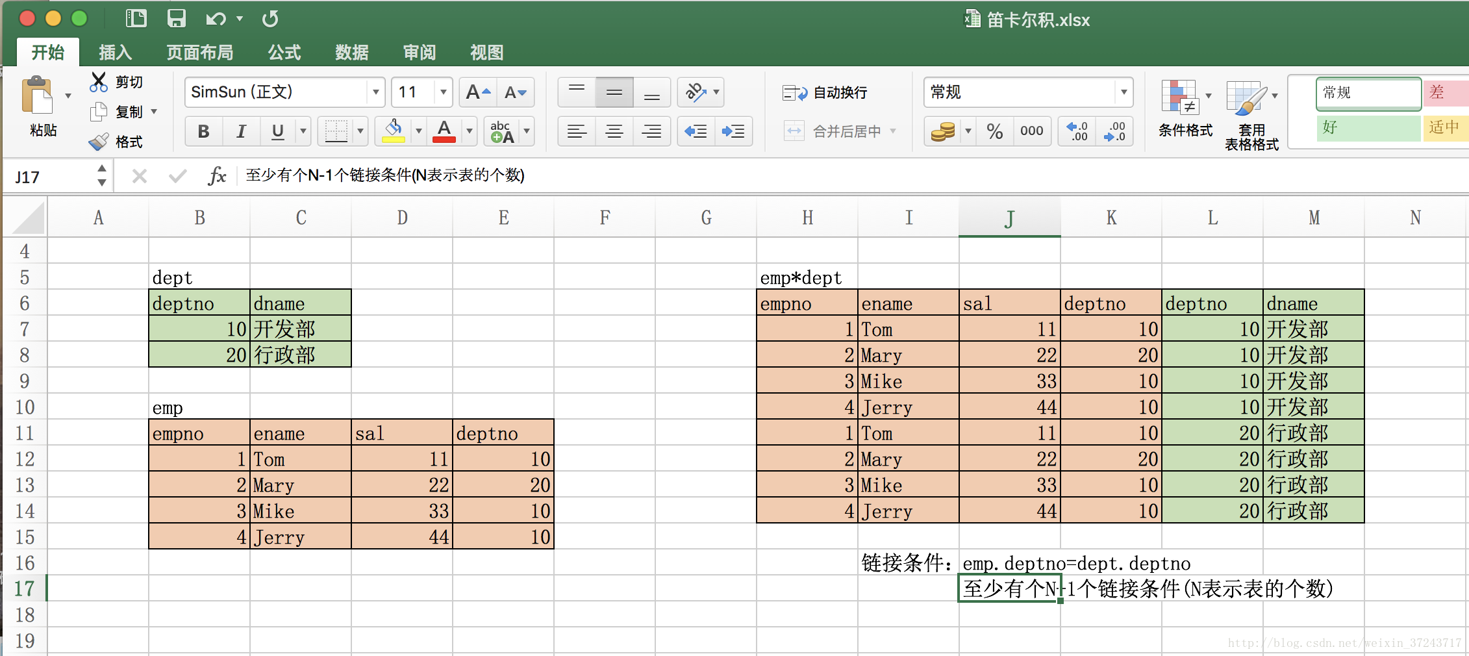Open the SimSun font name dropdown
The height and width of the screenshot is (656, 1469).
[375, 92]
